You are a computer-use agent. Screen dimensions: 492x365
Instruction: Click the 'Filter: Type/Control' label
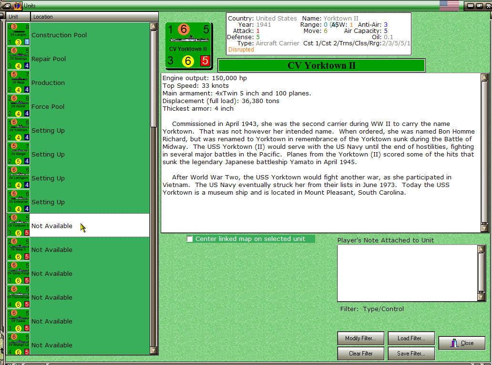point(372,309)
